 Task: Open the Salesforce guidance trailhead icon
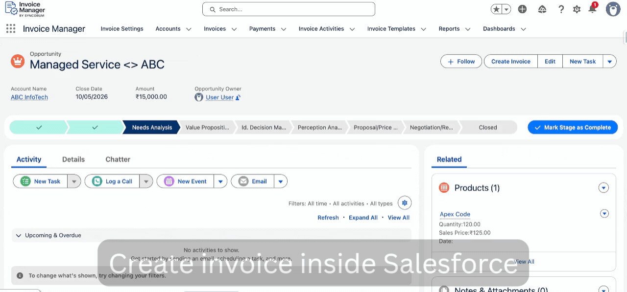point(542,9)
